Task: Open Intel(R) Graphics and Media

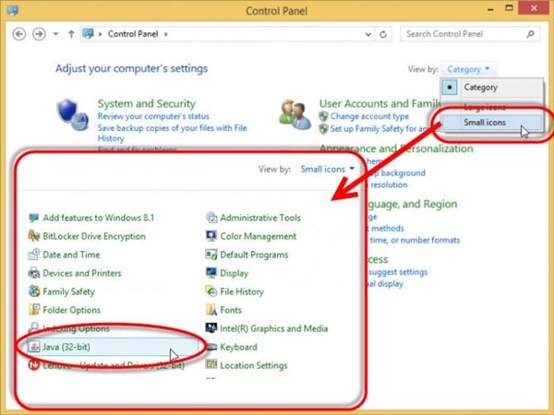Action: [x=274, y=328]
